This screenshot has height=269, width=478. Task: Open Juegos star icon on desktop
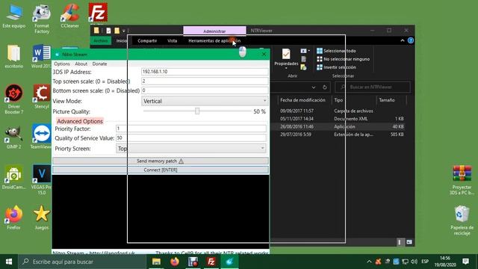click(42, 217)
